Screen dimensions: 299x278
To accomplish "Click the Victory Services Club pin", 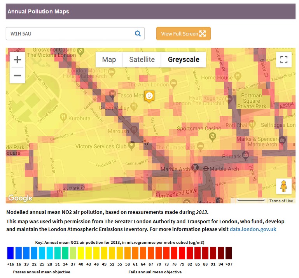I will pos(132,145).
